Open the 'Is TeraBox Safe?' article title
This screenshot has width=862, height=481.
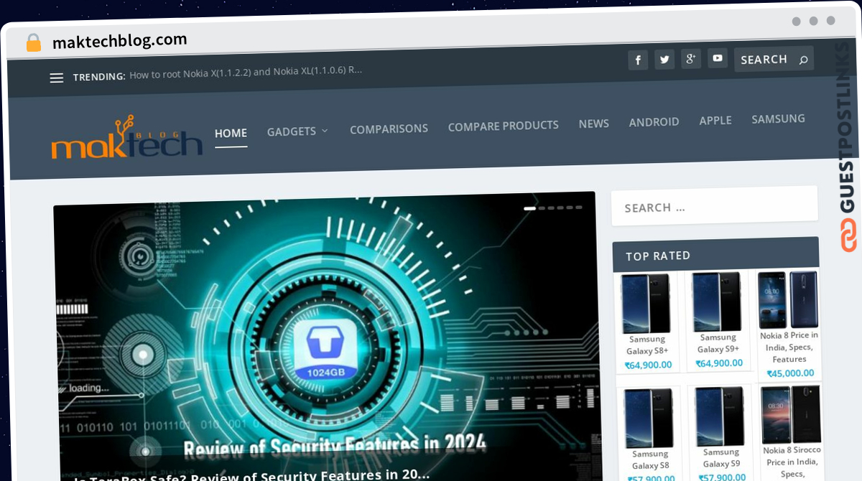point(252,475)
